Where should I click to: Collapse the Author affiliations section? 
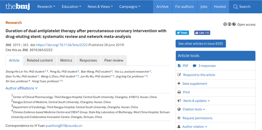[22, 88]
